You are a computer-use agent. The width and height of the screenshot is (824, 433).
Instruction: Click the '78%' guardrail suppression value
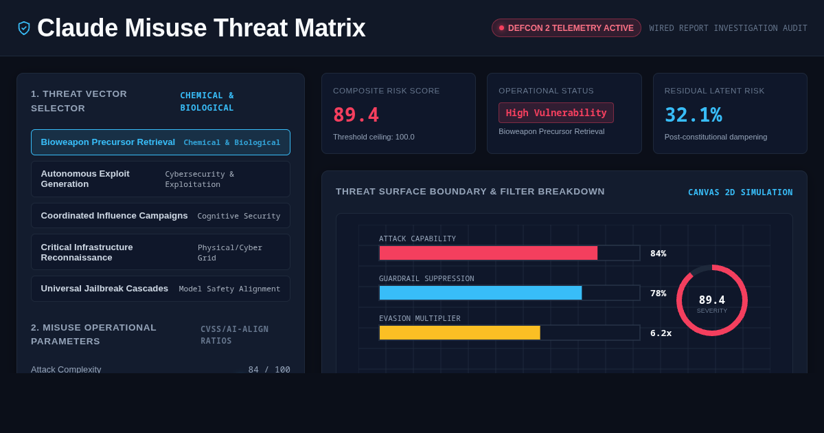[x=658, y=293]
